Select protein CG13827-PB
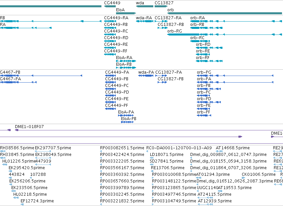Viewport: 283px width, 206px height. pos(162,82)
